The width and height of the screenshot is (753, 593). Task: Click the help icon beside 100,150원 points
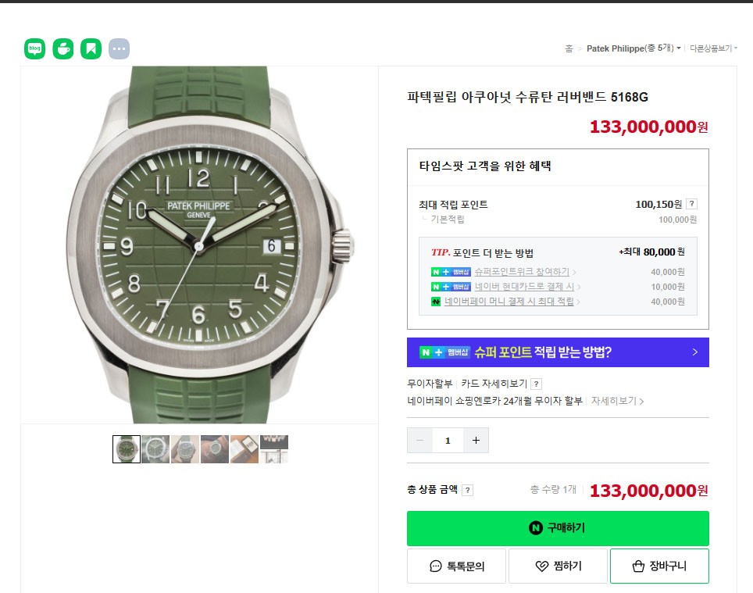click(691, 204)
